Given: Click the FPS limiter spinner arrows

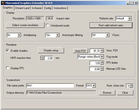Looking at the screenshot, I should 102,63.
